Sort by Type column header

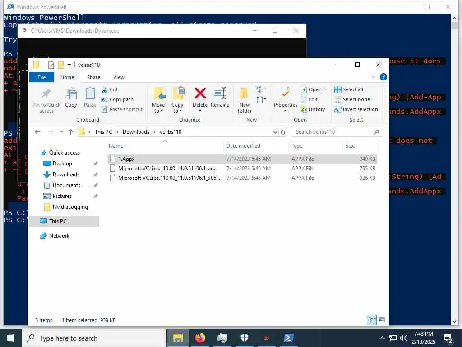click(x=315, y=146)
